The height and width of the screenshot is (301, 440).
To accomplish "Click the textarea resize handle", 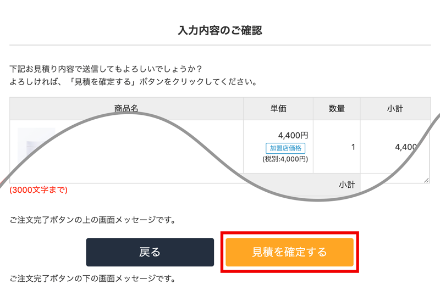I will click(427, 180).
